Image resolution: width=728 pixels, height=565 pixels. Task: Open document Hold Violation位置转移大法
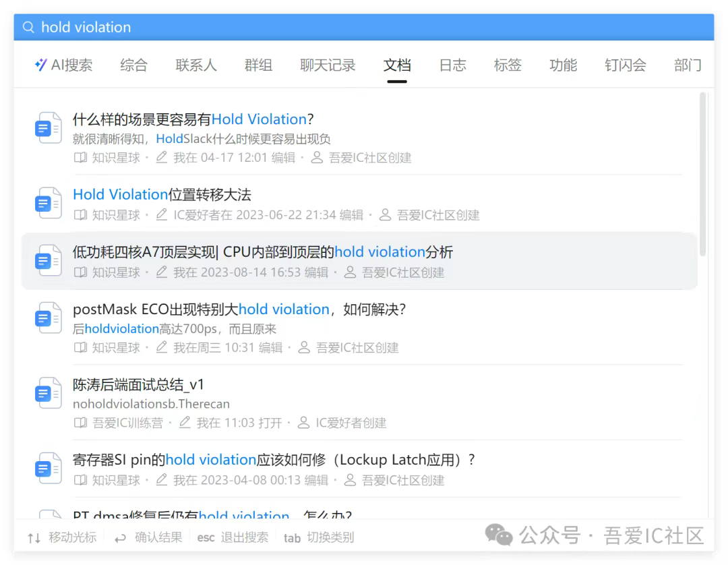coord(162,195)
